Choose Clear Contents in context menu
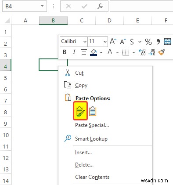 [x=105, y=177]
